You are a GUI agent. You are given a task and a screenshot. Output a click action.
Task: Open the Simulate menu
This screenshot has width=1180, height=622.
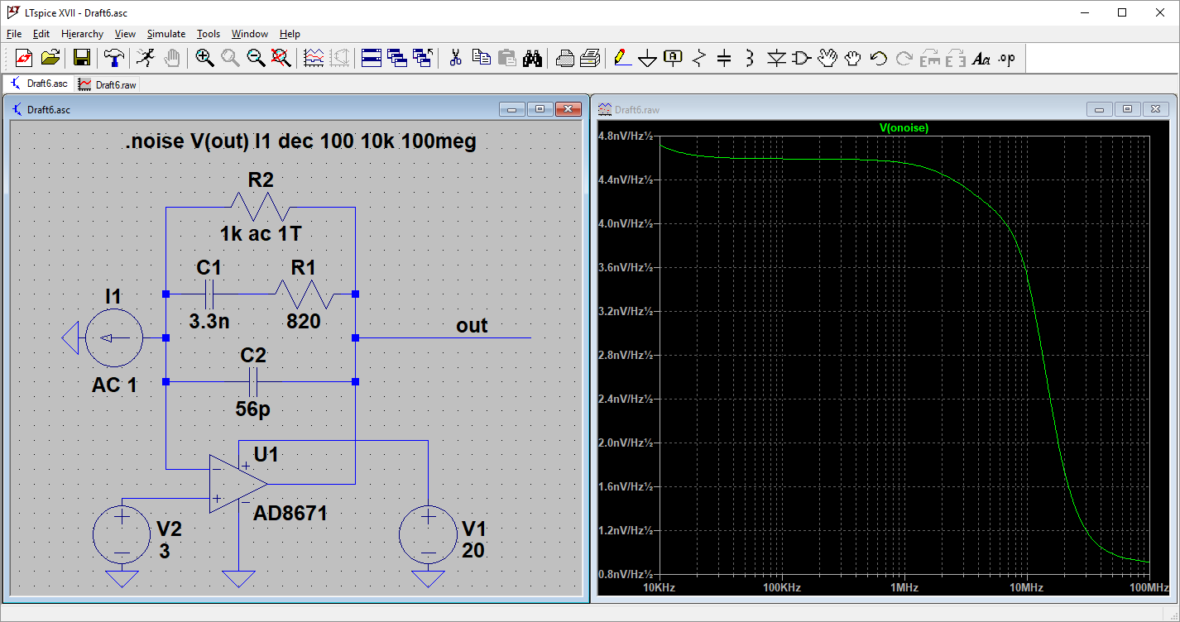coord(166,34)
